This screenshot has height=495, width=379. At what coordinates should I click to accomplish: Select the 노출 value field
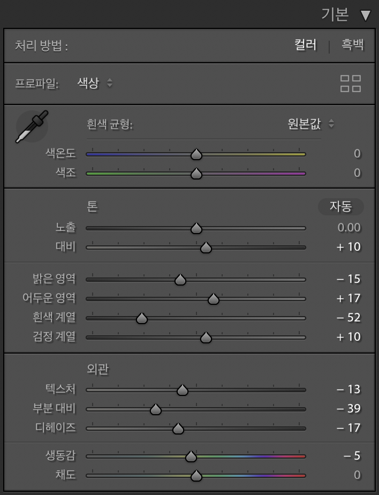(x=348, y=228)
